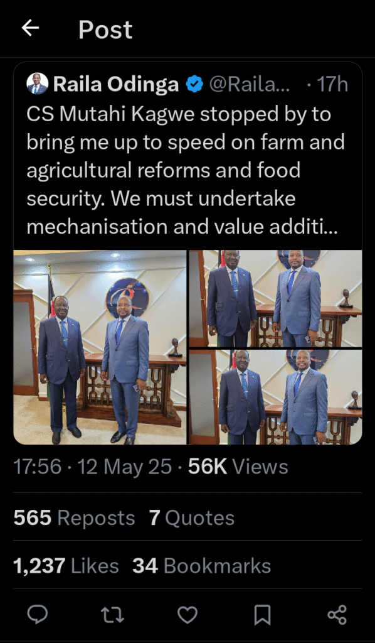View the 565 Reposts list
The height and width of the screenshot is (643, 375).
pyautogui.click(x=74, y=518)
